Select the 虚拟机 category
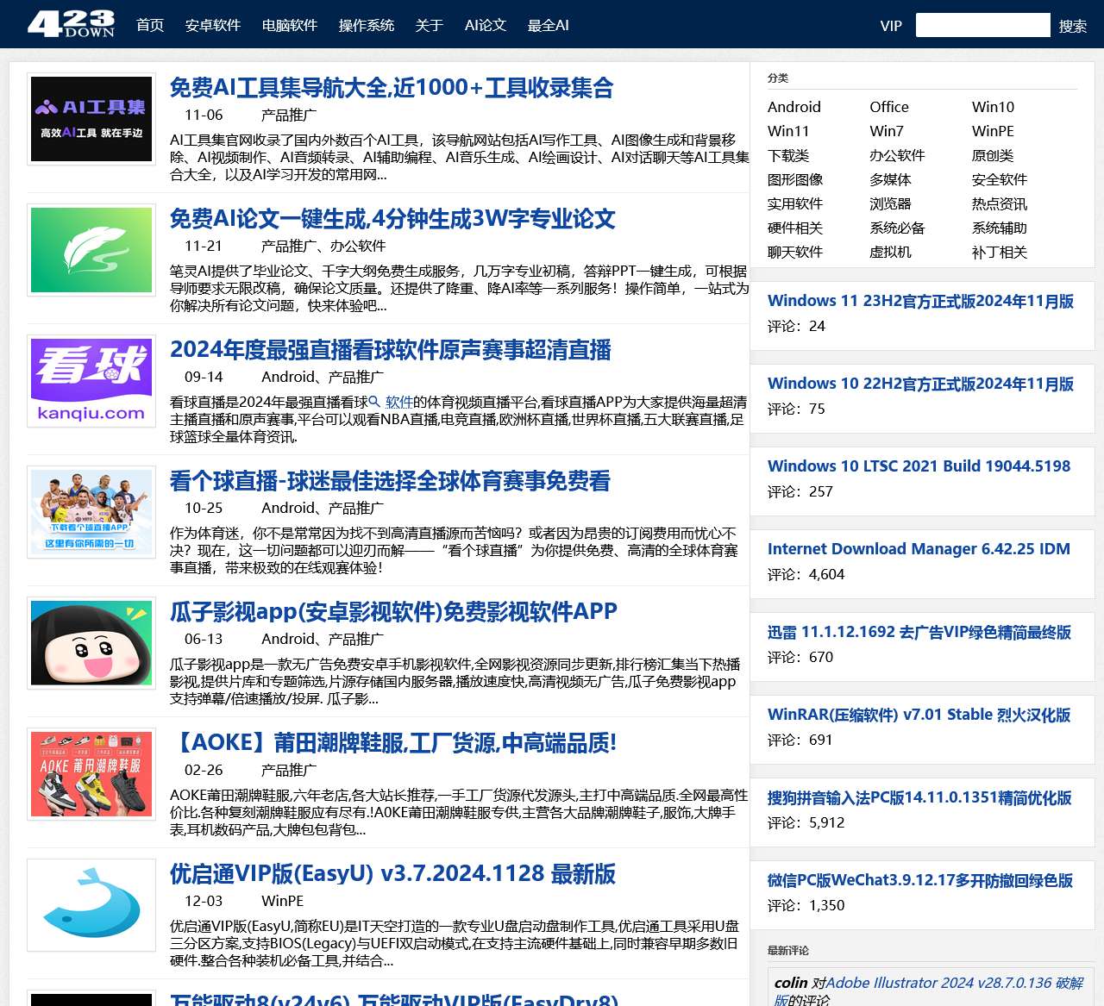Screen dimensions: 1104x1006 click(890, 252)
